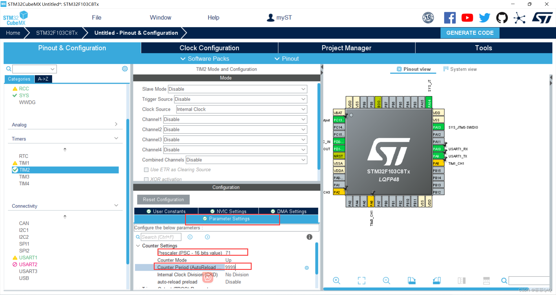Click the Reset Configuration button
The image size is (556, 295).
pyautogui.click(x=163, y=200)
